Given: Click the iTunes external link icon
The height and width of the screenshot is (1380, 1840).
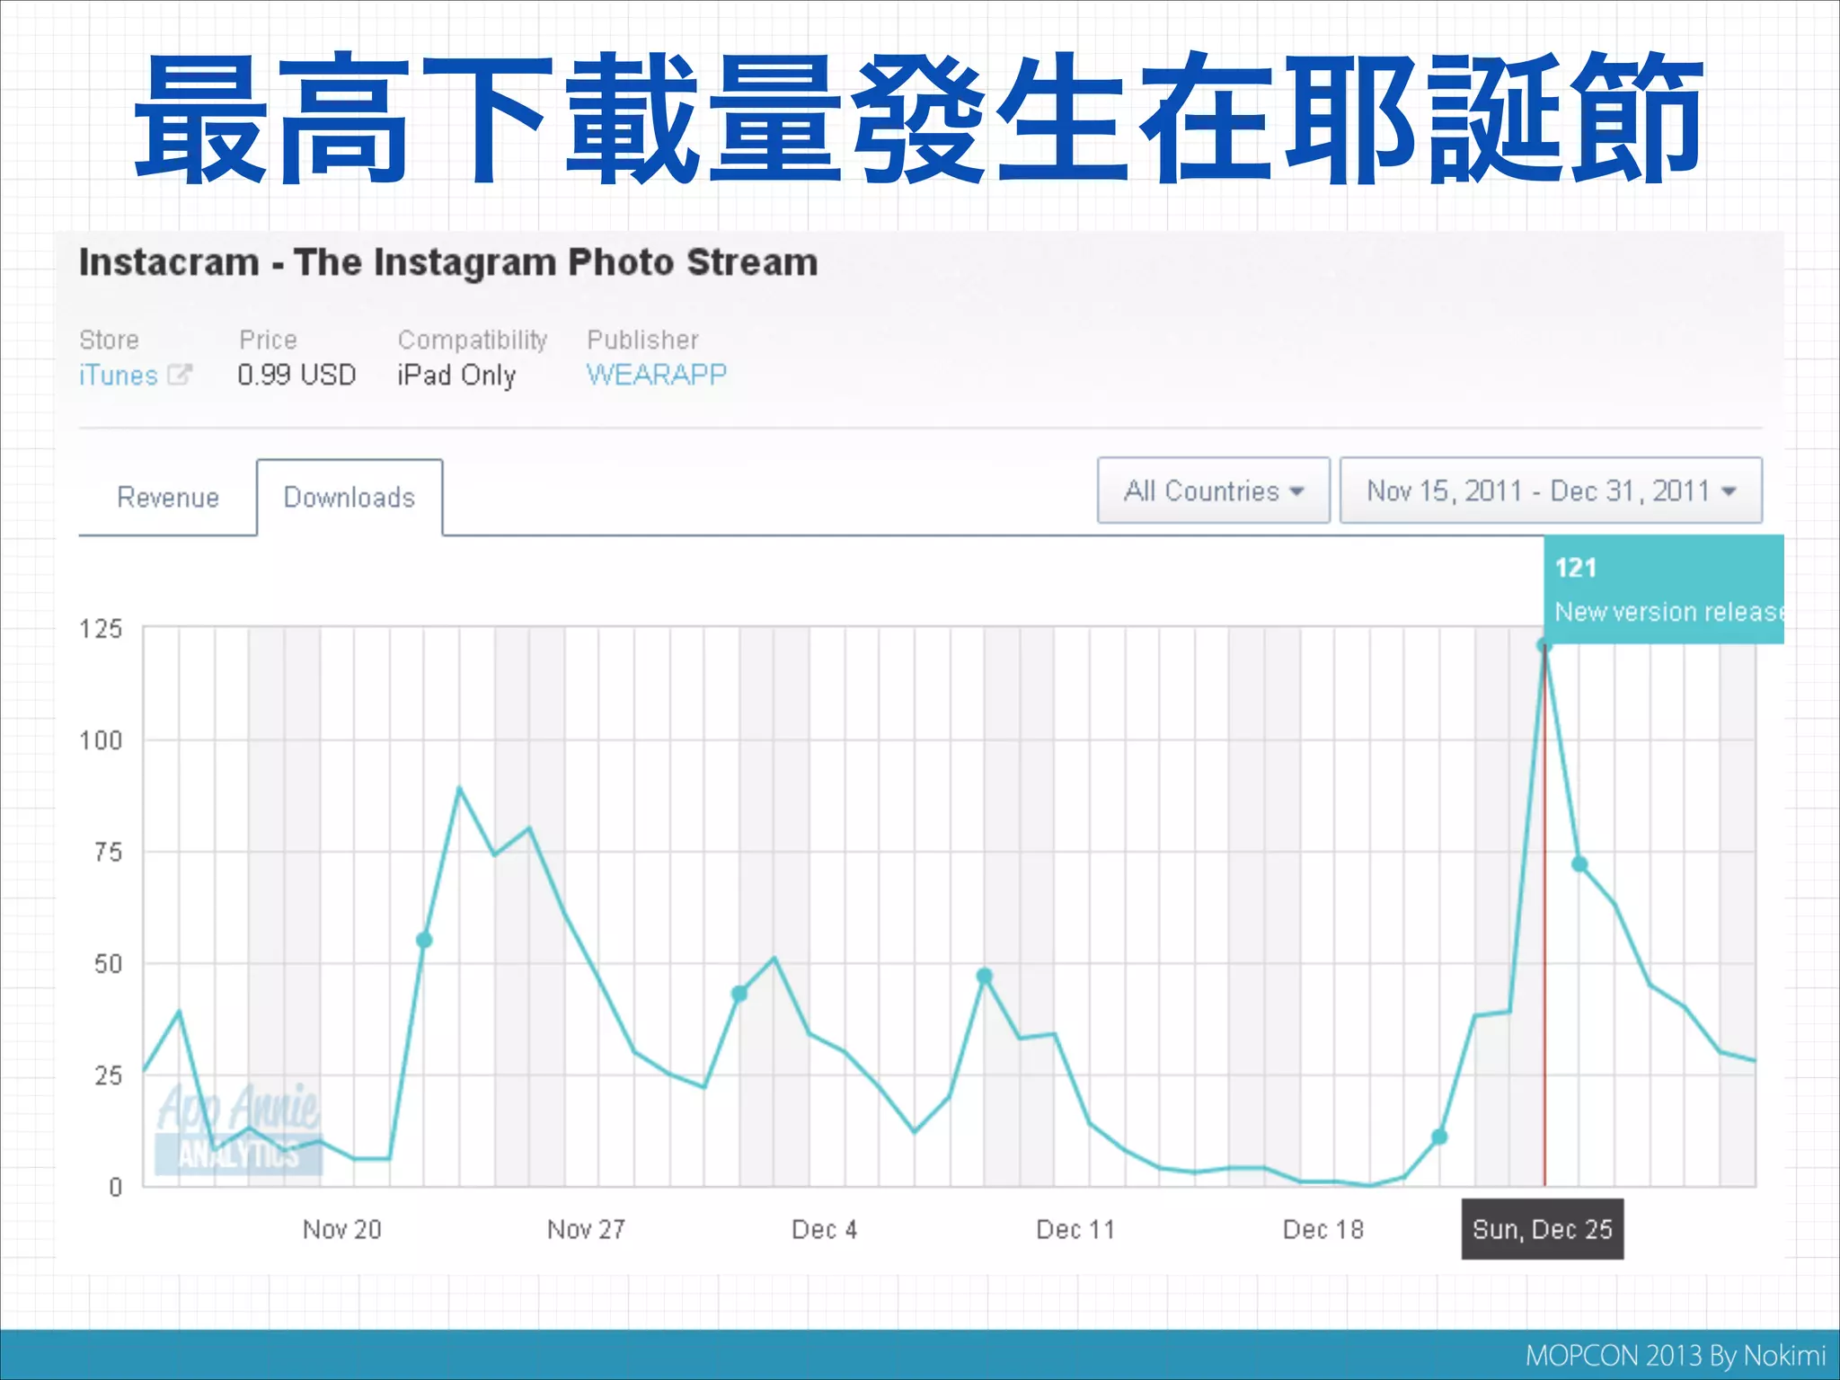Looking at the screenshot, I should tap(180, 375).
